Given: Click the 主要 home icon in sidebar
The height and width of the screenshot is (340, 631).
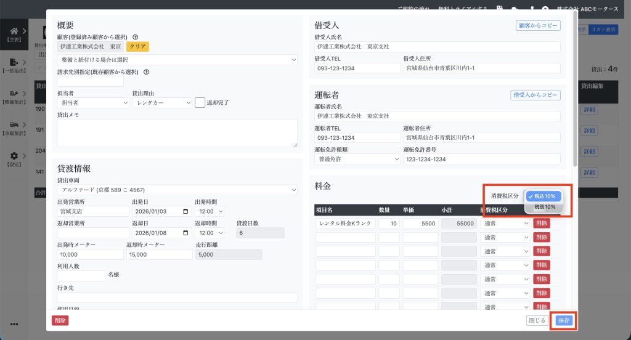Looking at the screenshot, I should pos(14,31).
